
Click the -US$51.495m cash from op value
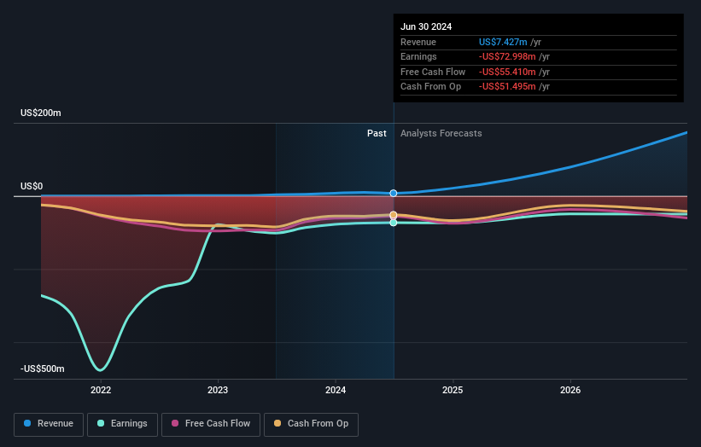507,87
